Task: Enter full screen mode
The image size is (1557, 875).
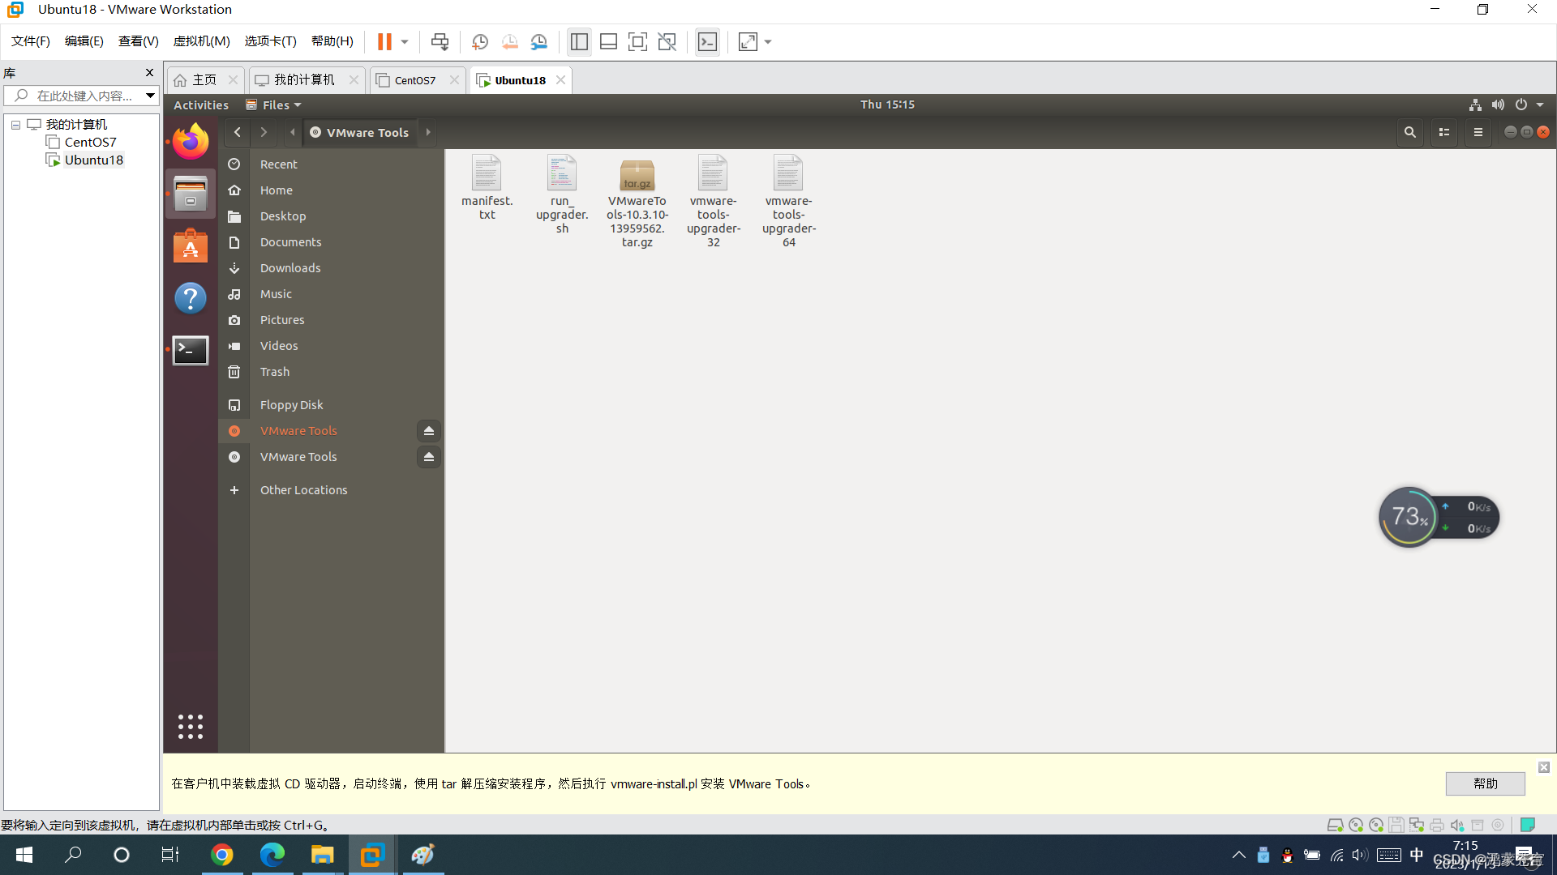Action: click(x=638, y=41)
